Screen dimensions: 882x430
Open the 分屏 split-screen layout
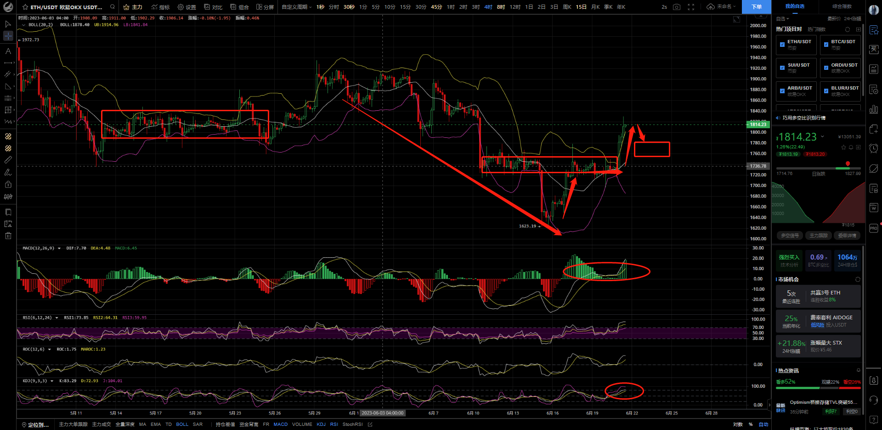pos(265,7)
